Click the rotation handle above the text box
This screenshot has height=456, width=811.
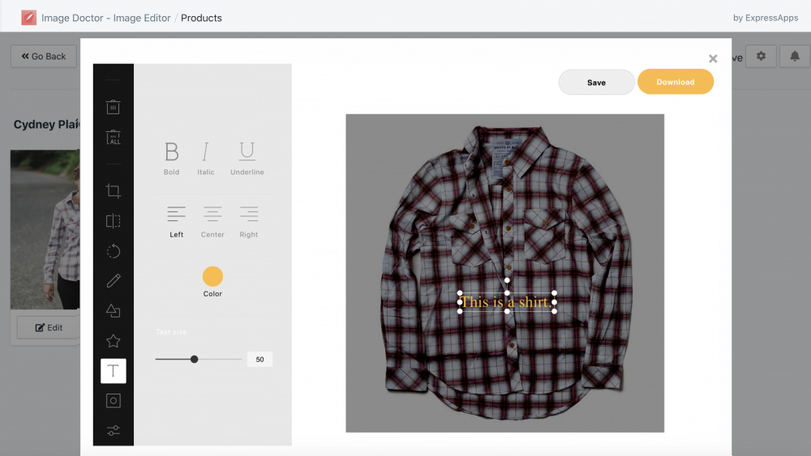click(507, 280)
